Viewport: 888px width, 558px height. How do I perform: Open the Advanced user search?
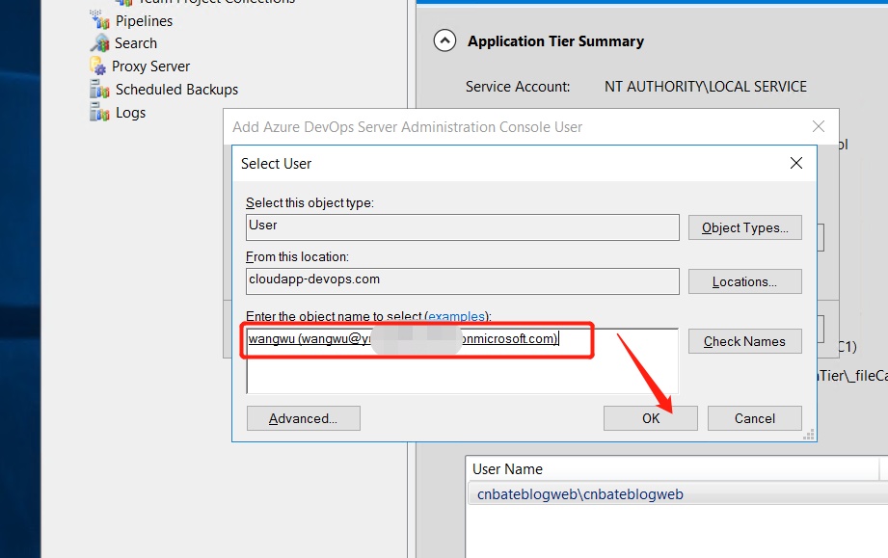click(x=303, y=418)
